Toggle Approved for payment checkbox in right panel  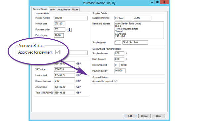(116, 81)
